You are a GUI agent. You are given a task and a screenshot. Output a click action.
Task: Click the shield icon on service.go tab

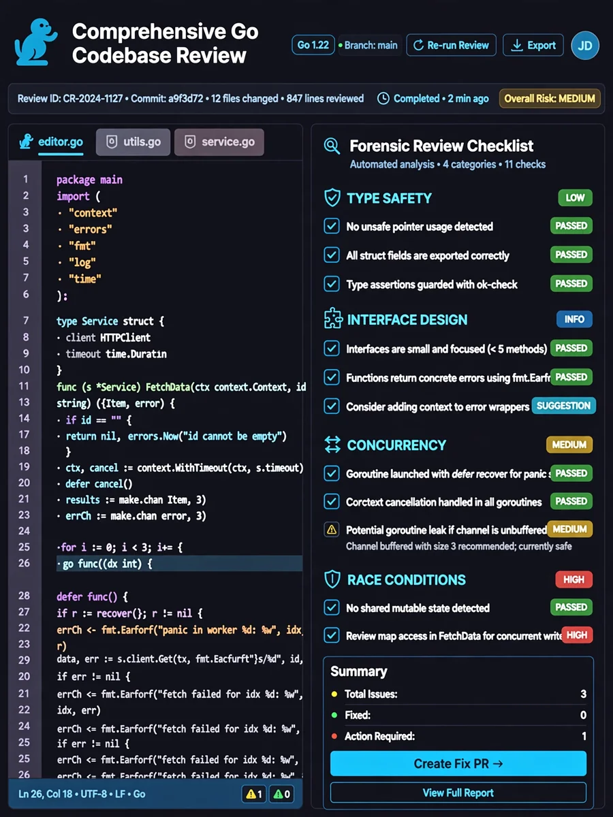click(191, 142)
